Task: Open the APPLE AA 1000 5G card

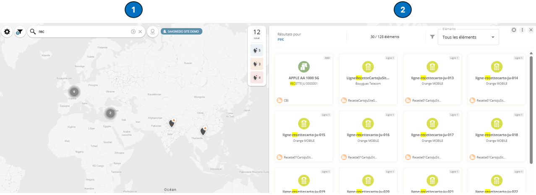Action: coord(303,80)
